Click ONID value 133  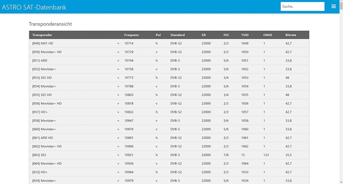tap(266, 155)
